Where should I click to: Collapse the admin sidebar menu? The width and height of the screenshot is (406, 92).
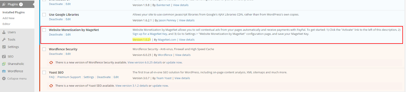point(17,79)
